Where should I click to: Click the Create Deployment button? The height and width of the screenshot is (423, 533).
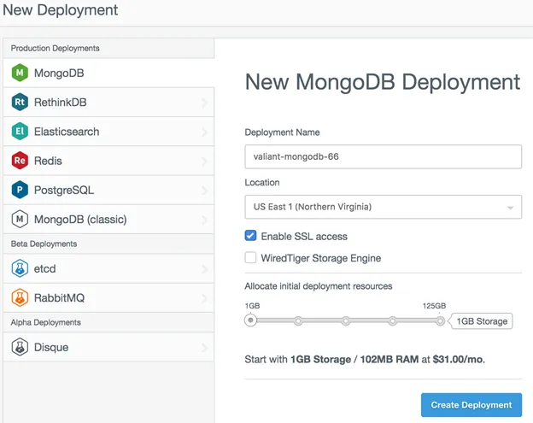pos(471,404)
